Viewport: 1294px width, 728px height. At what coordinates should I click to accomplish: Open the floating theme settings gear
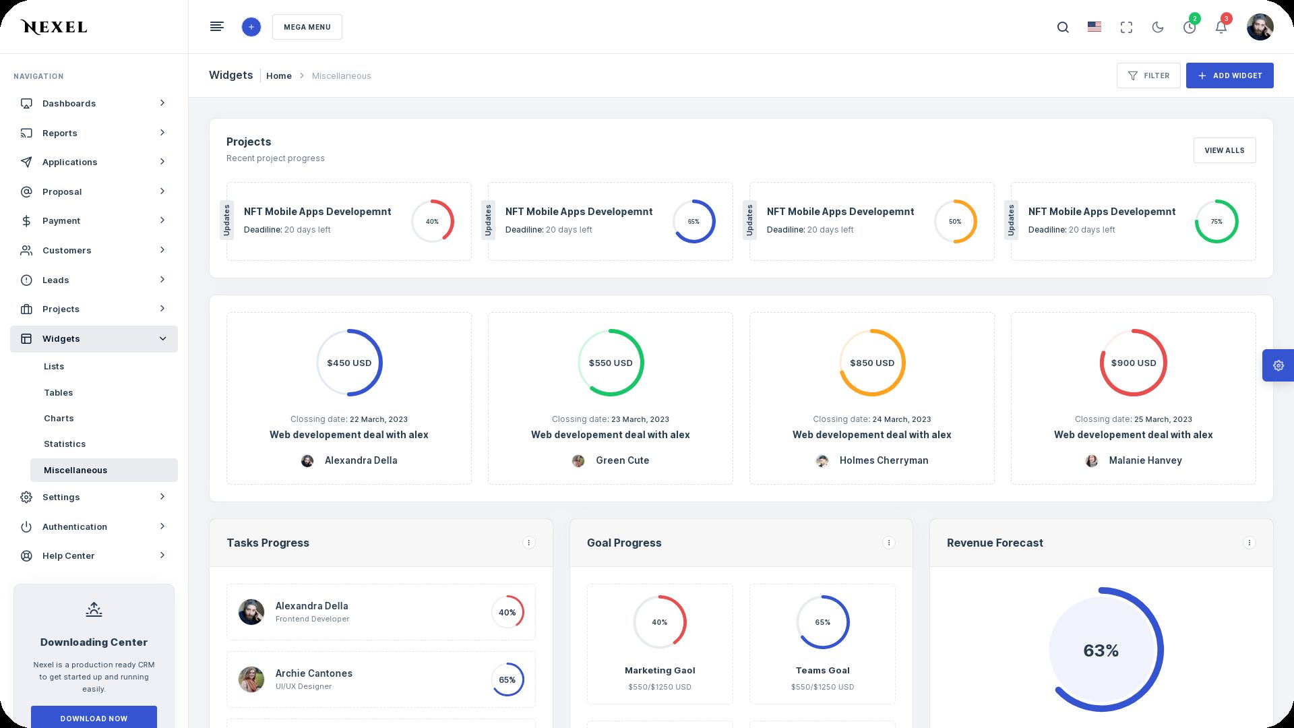[1278, 365]
